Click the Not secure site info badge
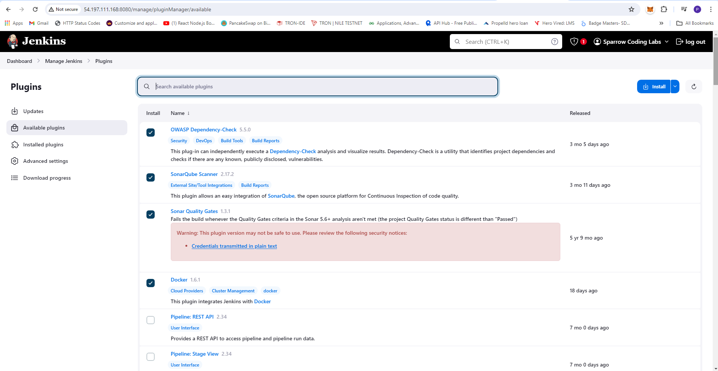The image size is (718, 371). tap(63, 9)
